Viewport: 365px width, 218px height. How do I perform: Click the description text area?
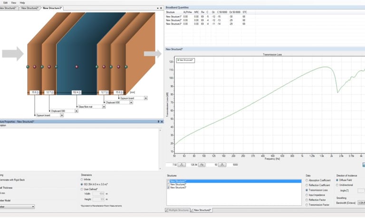coord(79,149)
